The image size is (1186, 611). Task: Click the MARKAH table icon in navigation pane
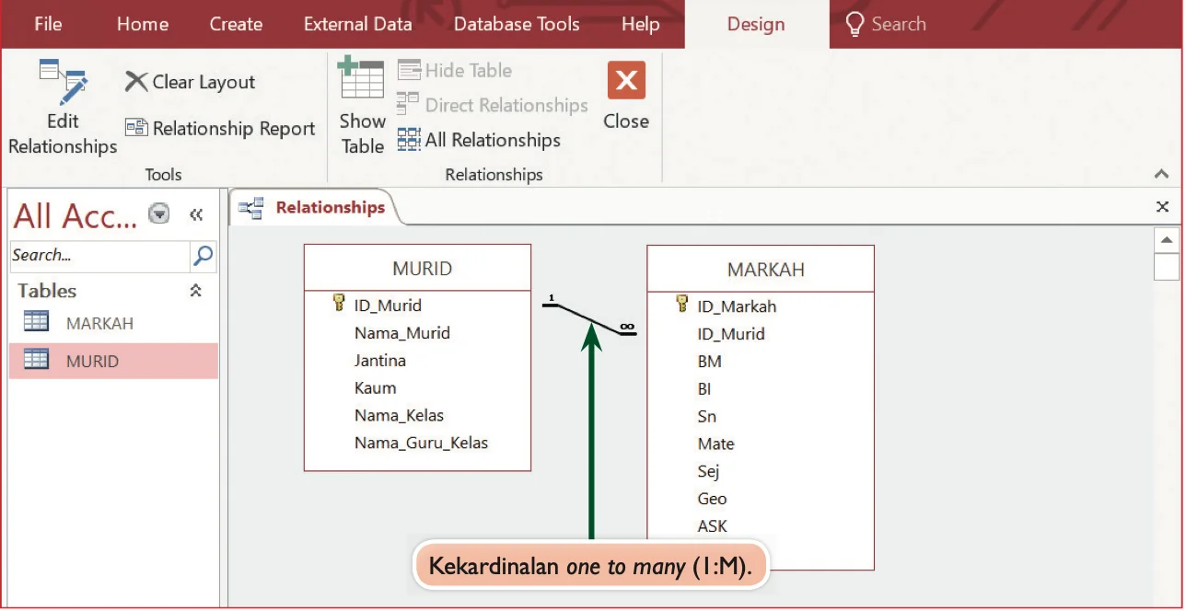(x=36, y=322)
